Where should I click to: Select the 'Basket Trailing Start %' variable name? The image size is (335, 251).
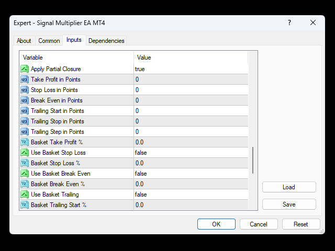click(59, 205)
